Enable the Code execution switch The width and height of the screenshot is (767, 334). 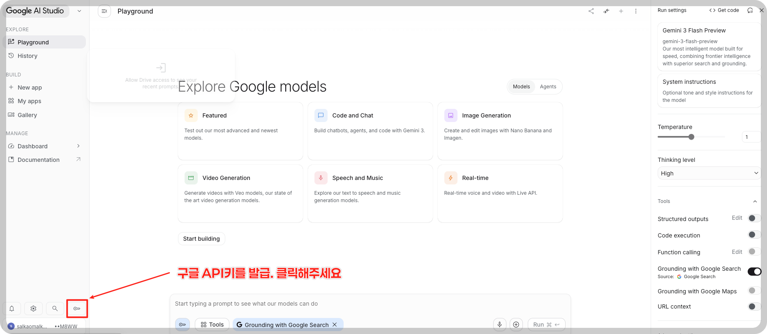[x=754, y=235]
